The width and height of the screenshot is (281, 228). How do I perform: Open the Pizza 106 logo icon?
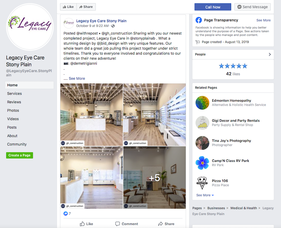(x=202, y=183)
